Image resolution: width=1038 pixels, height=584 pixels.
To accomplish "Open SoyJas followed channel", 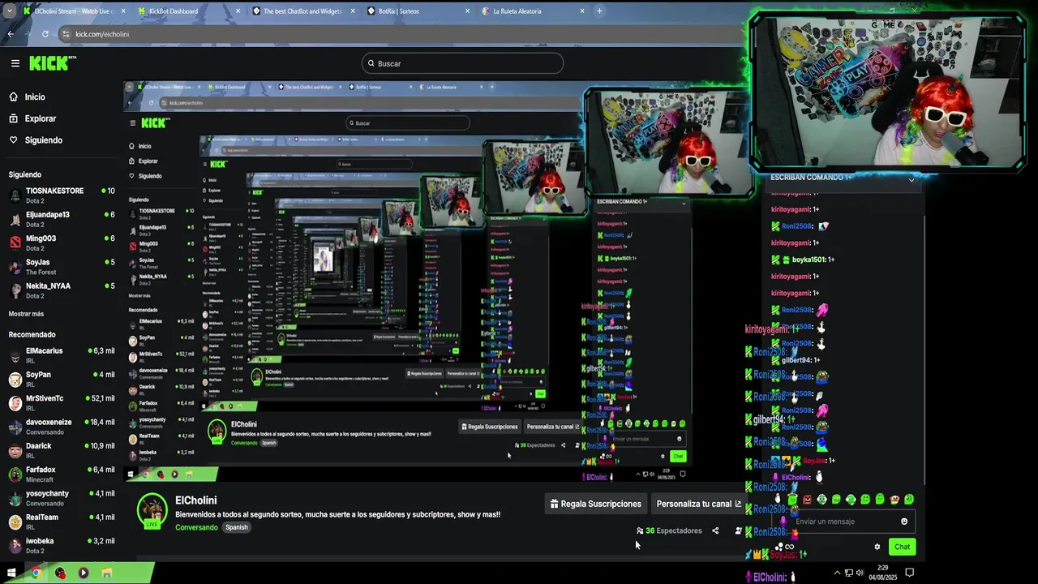I will 62,267.
